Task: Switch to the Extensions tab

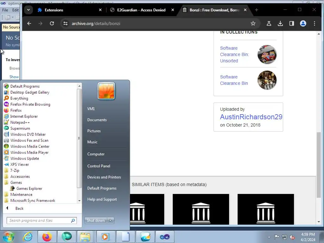Action: tap(54, 10)
